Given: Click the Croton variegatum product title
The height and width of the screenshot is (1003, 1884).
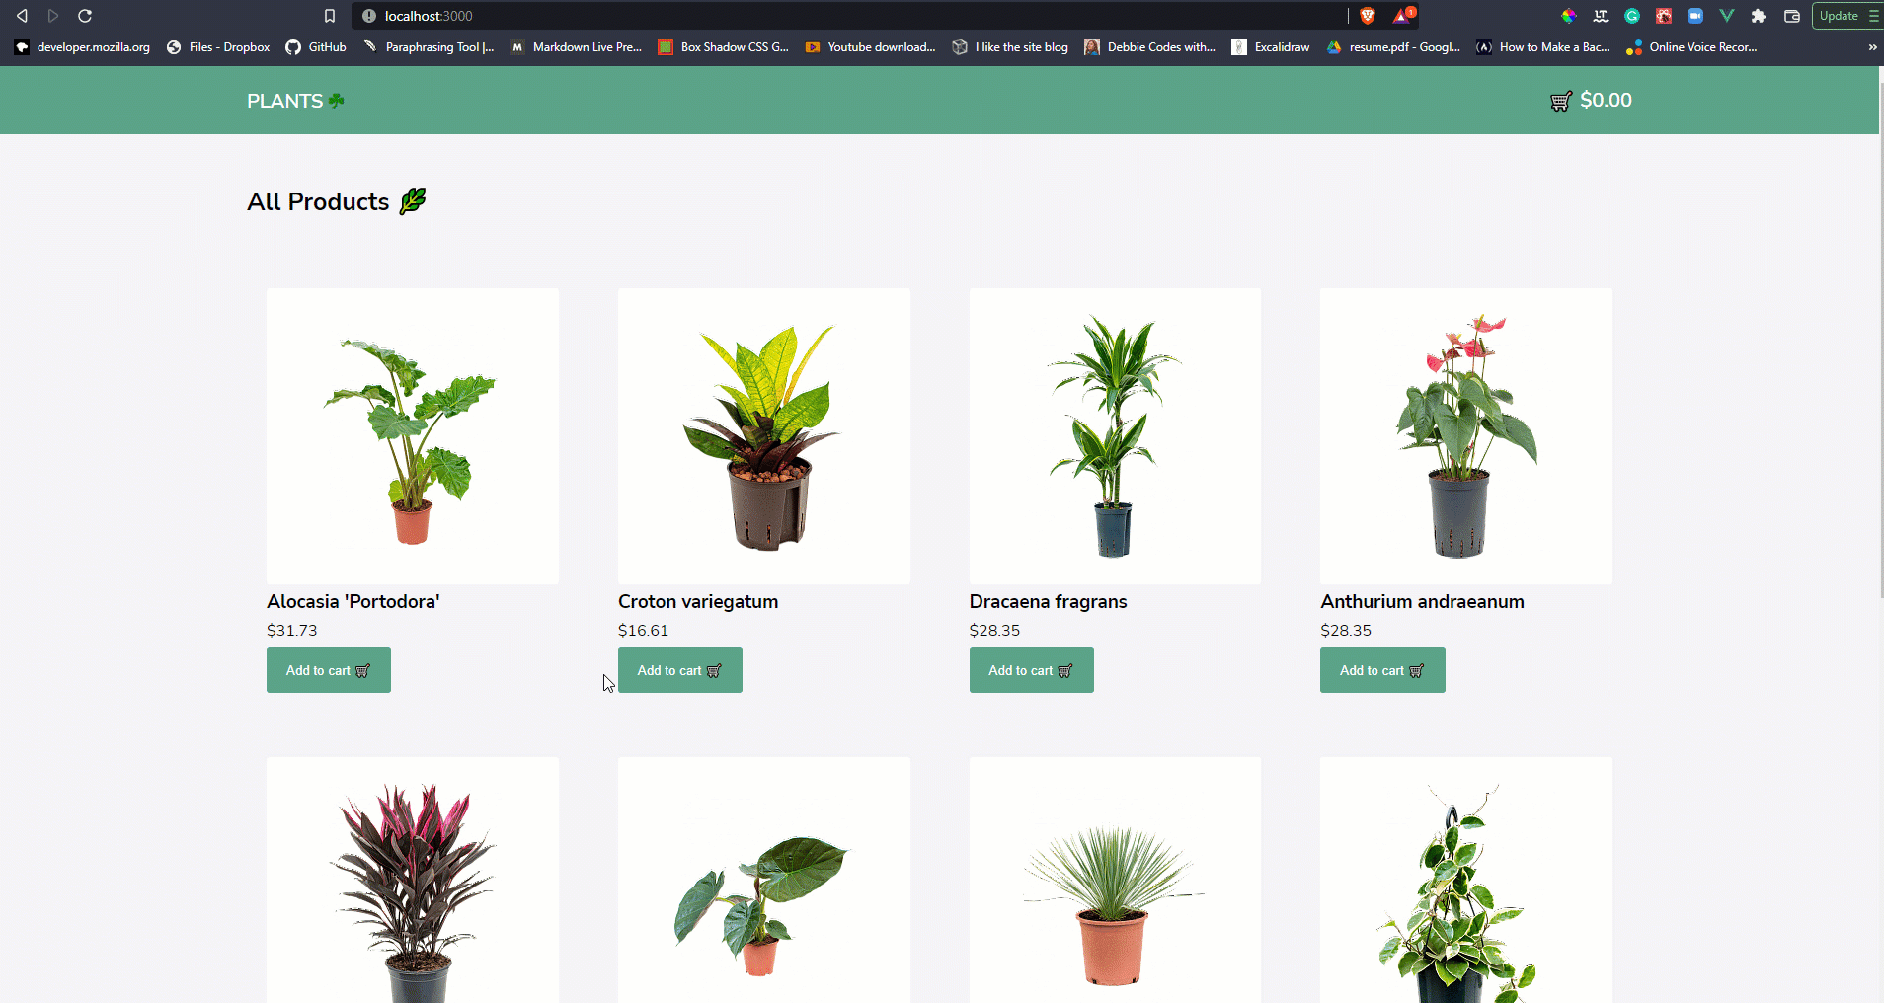Looking at the screenshot, I should [x=698, y=601].
